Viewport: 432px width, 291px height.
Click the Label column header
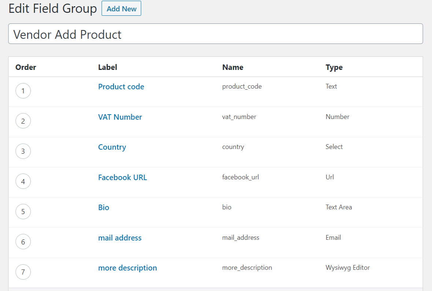pyautogui.click(x=107, y=67)
